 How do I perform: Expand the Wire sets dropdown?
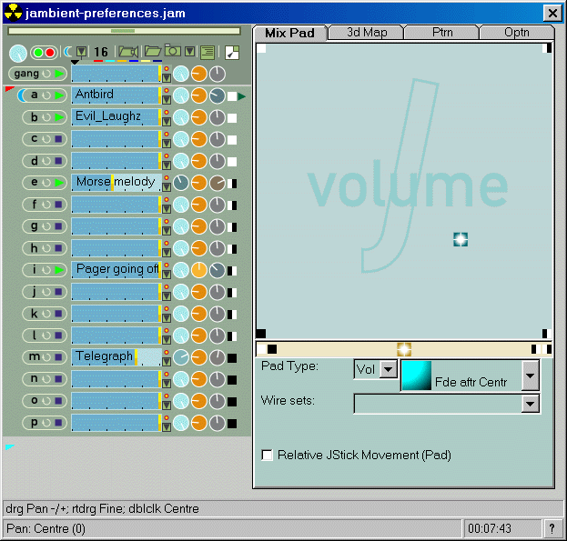pos(530,404)
